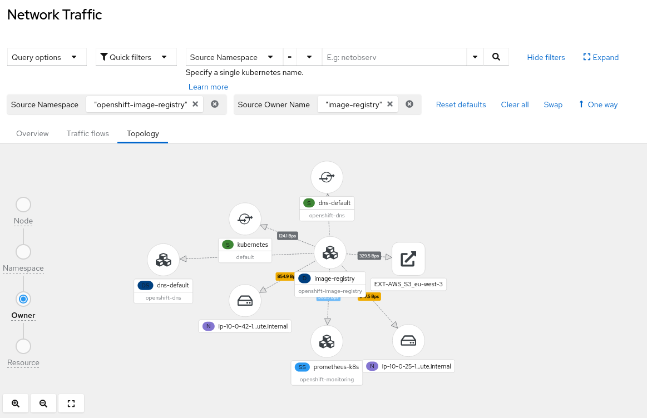647x418 pixels.
Task: Open the Source Namespace filter dropdown
Action: (232, 57)
